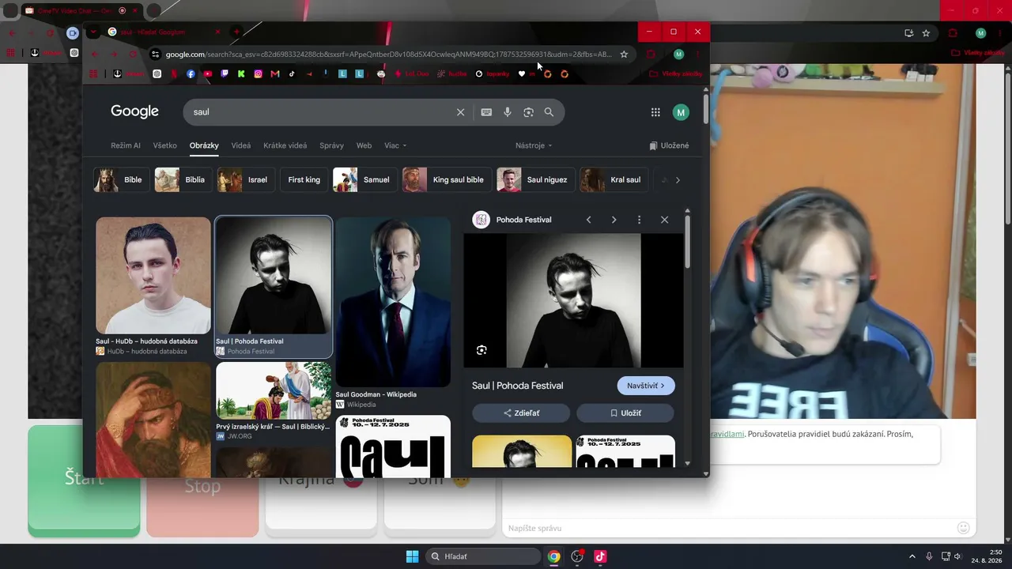Open the Kick bookmark icon
This screenshot has height=569, width=1012.
pos(241,74)
